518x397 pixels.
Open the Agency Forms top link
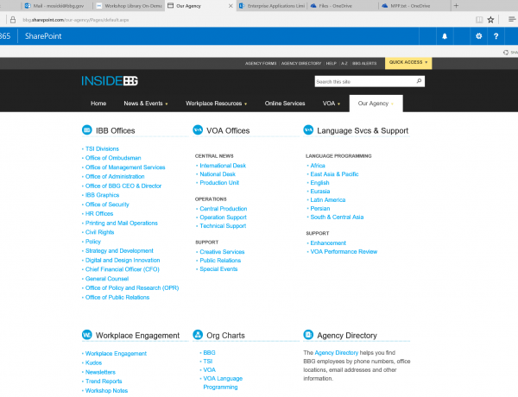tap(261, 63)
